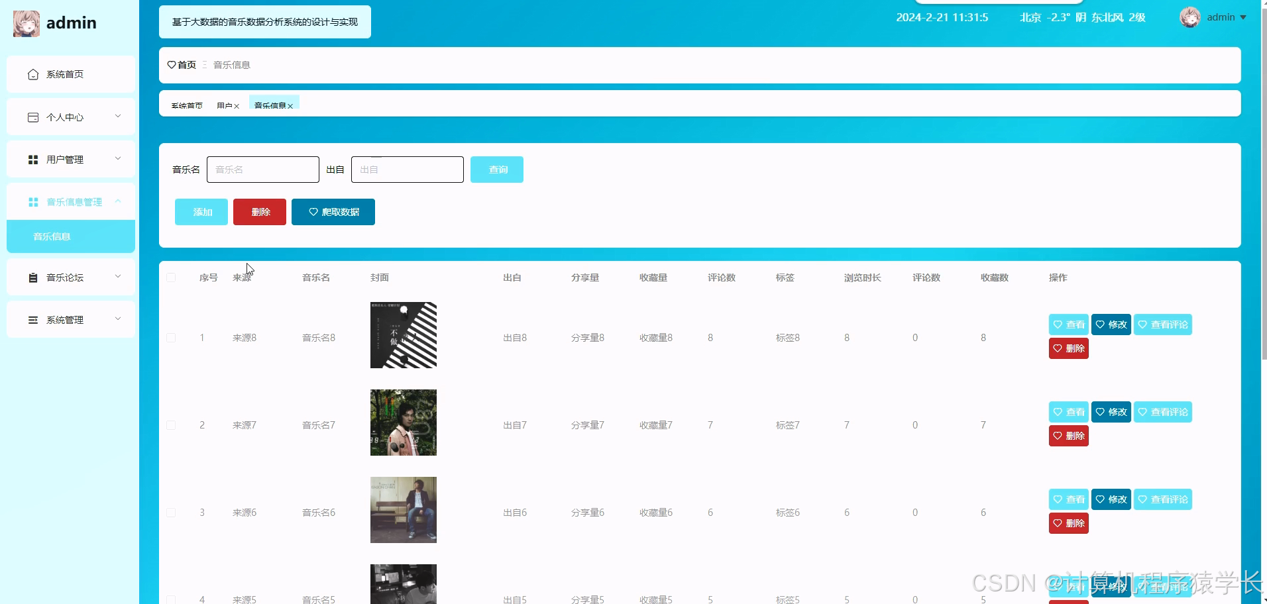
Task: Click the system title 基于大数据的音乐数据分析系统的设计与实现
Action: [265, 22]
